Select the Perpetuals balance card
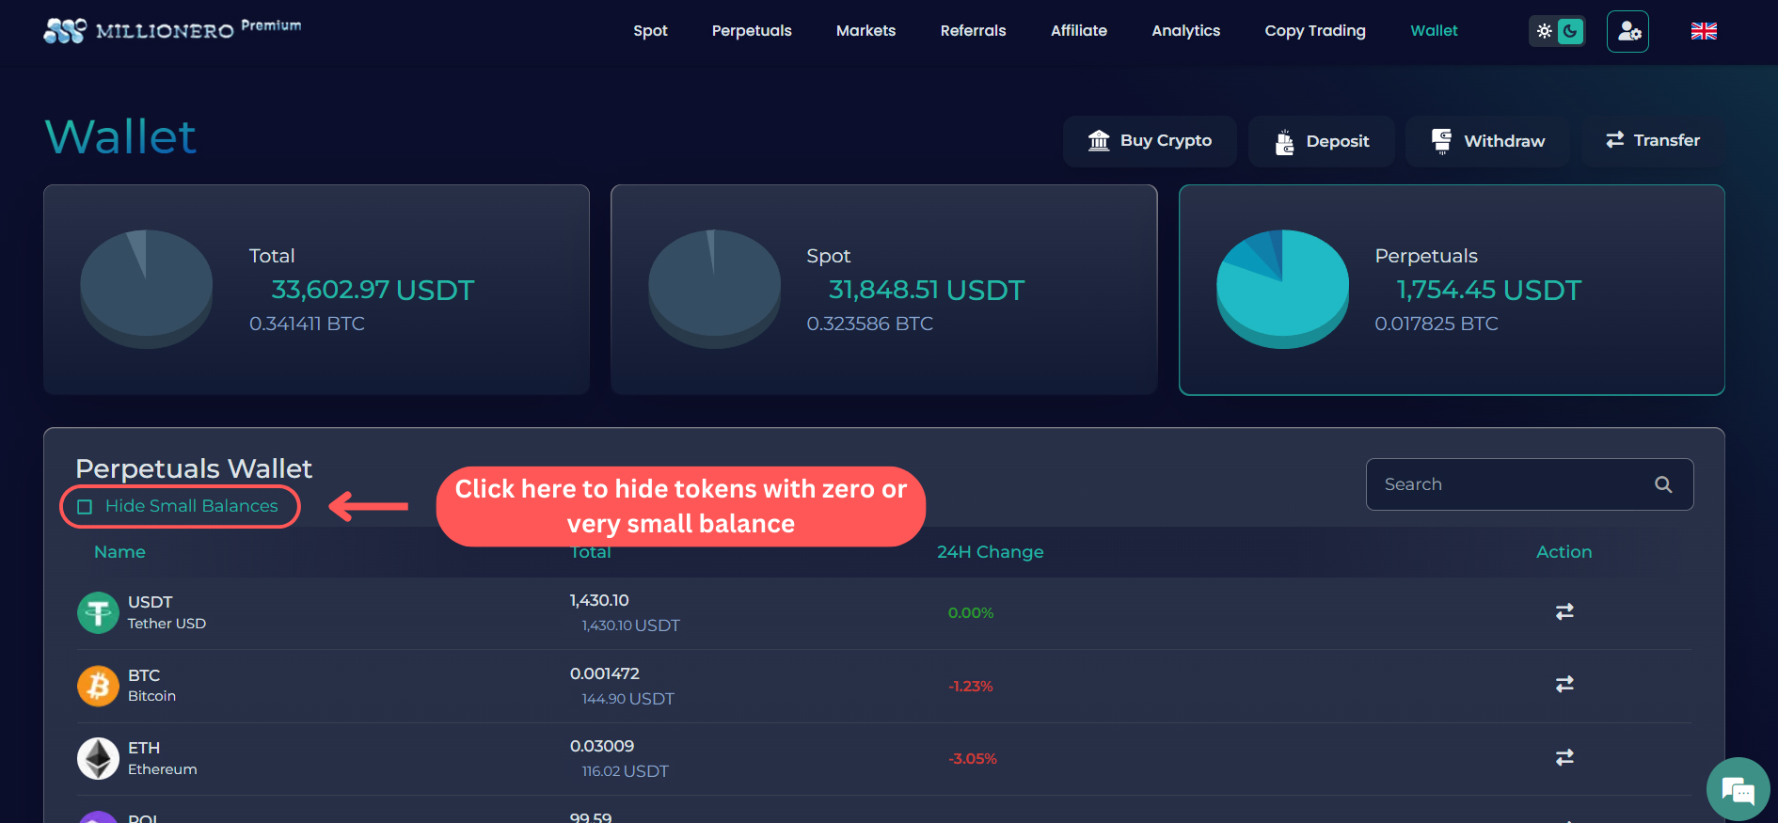Viewport: 1778px width, 823px height. click(x=1451, y=290)
